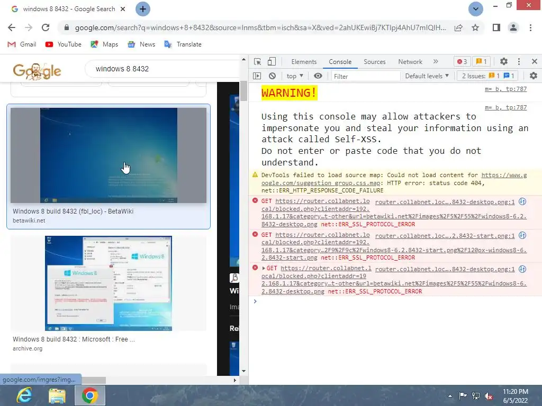
Task: Click the console Filter field
Action: pyautogui.click(x=365, y=76)
